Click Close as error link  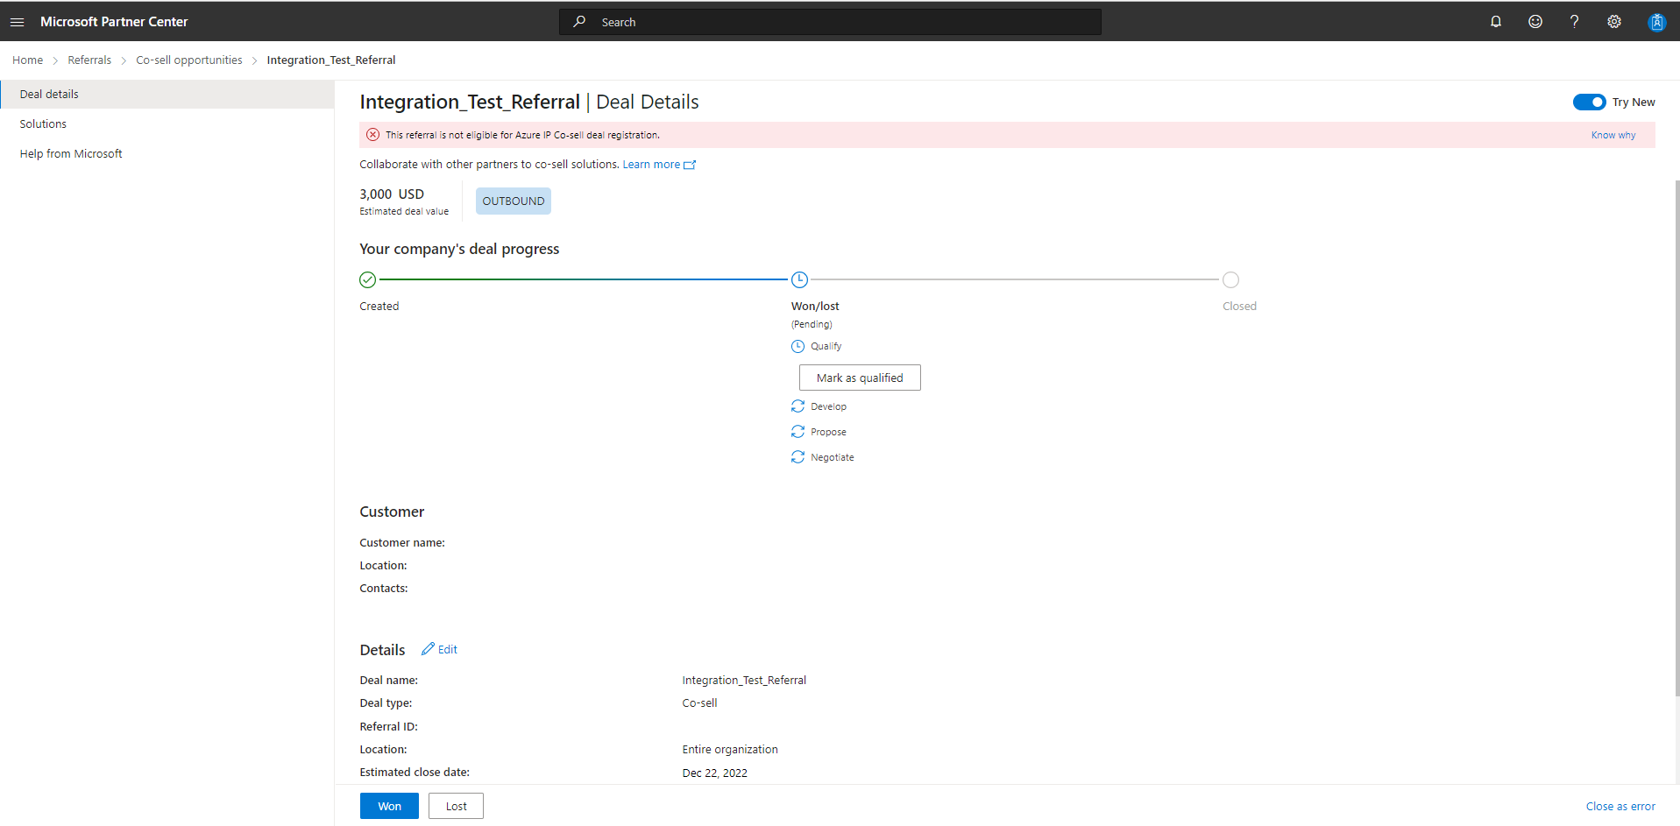tap(1620, 807)
